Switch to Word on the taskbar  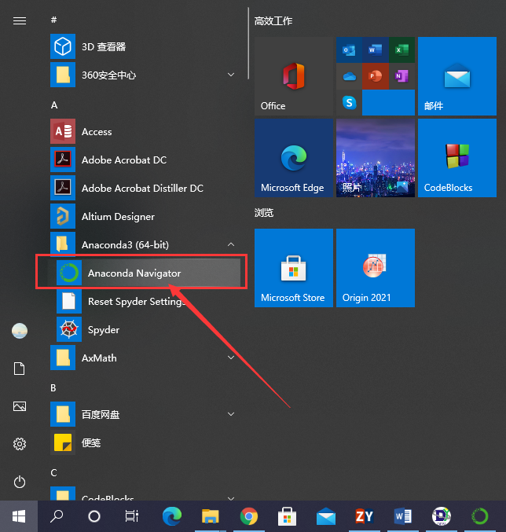coord(403,516)
